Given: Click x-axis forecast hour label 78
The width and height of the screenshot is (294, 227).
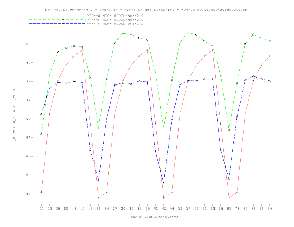Looking at the screenshot, I should (253, 208).
